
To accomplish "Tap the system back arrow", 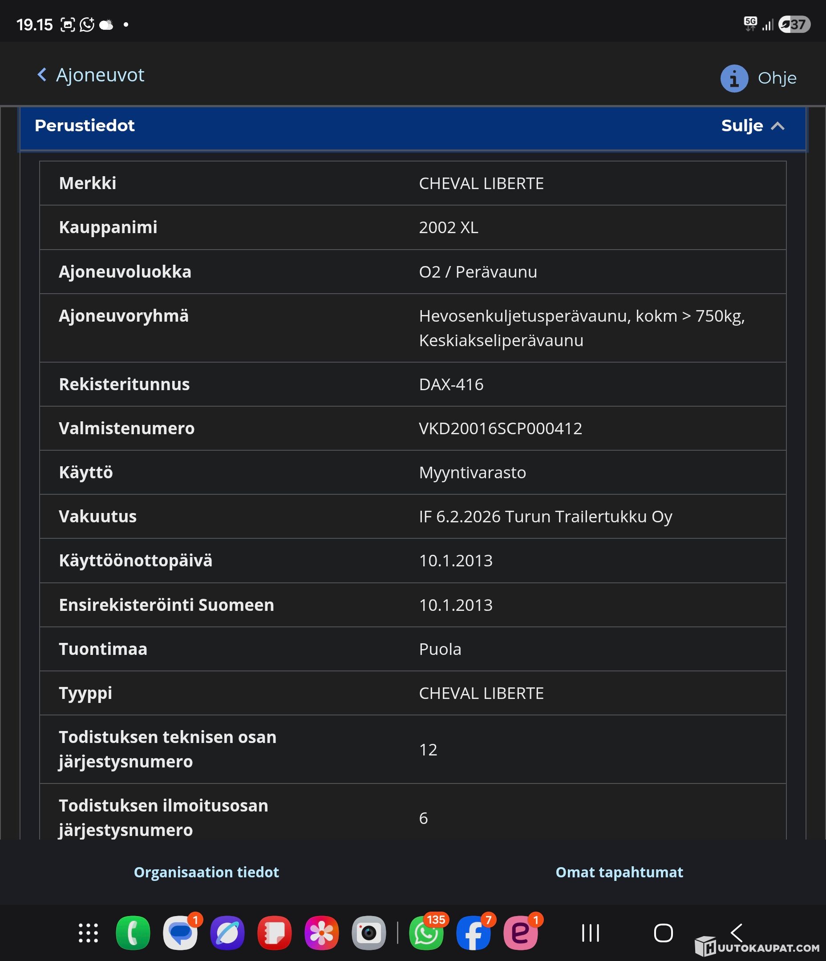I will 737,932.
